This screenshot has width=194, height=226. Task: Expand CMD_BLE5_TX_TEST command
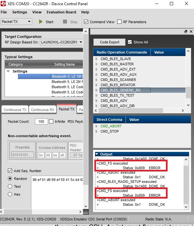[x=96, y=95]
